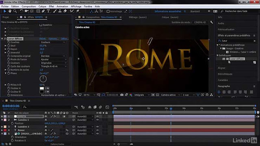Select the Clone Stamp tool
The image size is (260, 146).
60,11
